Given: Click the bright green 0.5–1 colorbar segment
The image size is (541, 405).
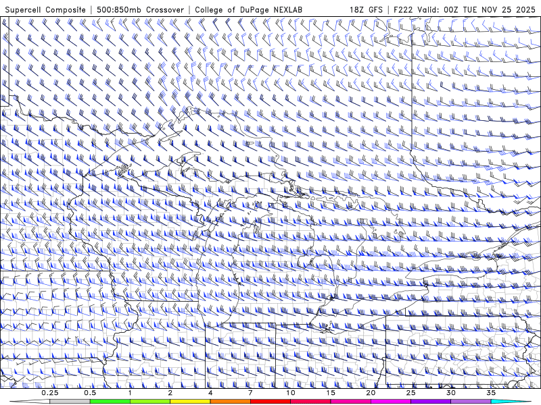Looking at the screenshot, I should click(x=110, y=402).
